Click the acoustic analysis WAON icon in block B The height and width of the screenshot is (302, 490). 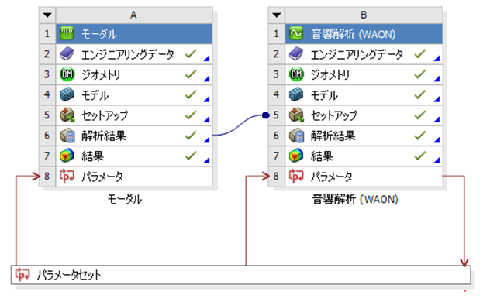click(x=296, y=33)
